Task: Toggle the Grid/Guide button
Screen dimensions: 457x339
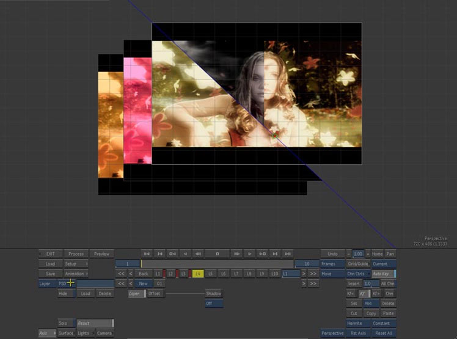Action: pos(358,264)
